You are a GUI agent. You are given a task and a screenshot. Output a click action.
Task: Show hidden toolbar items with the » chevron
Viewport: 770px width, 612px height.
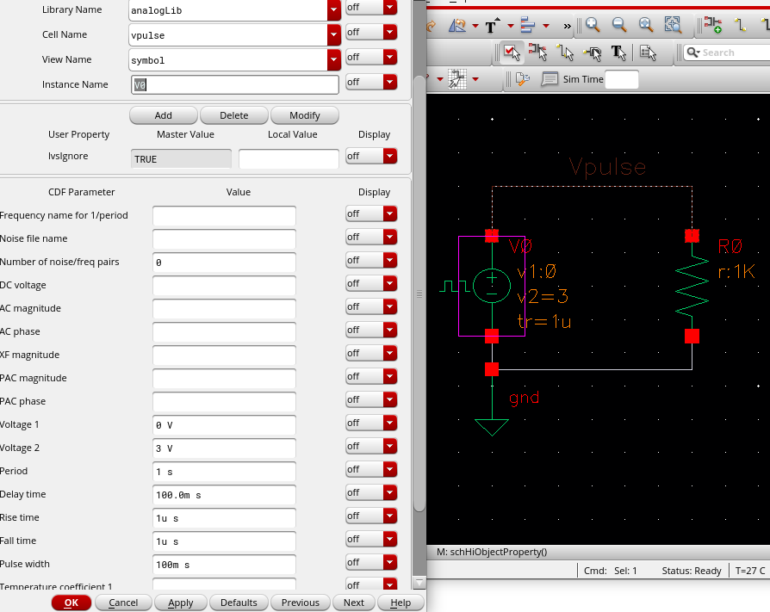click(568, 26)
